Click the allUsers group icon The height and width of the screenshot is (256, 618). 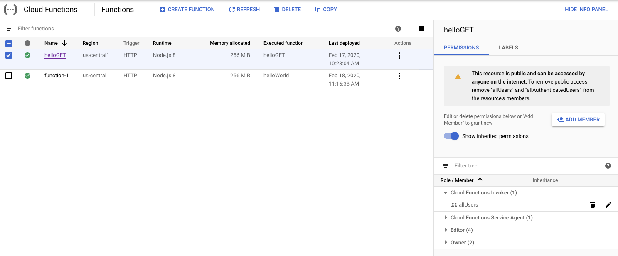click(x=454, y=205)
